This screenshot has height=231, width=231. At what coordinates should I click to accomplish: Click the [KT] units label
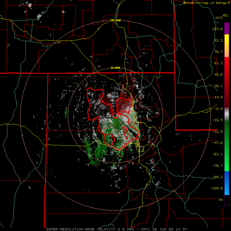pos(219,18)
